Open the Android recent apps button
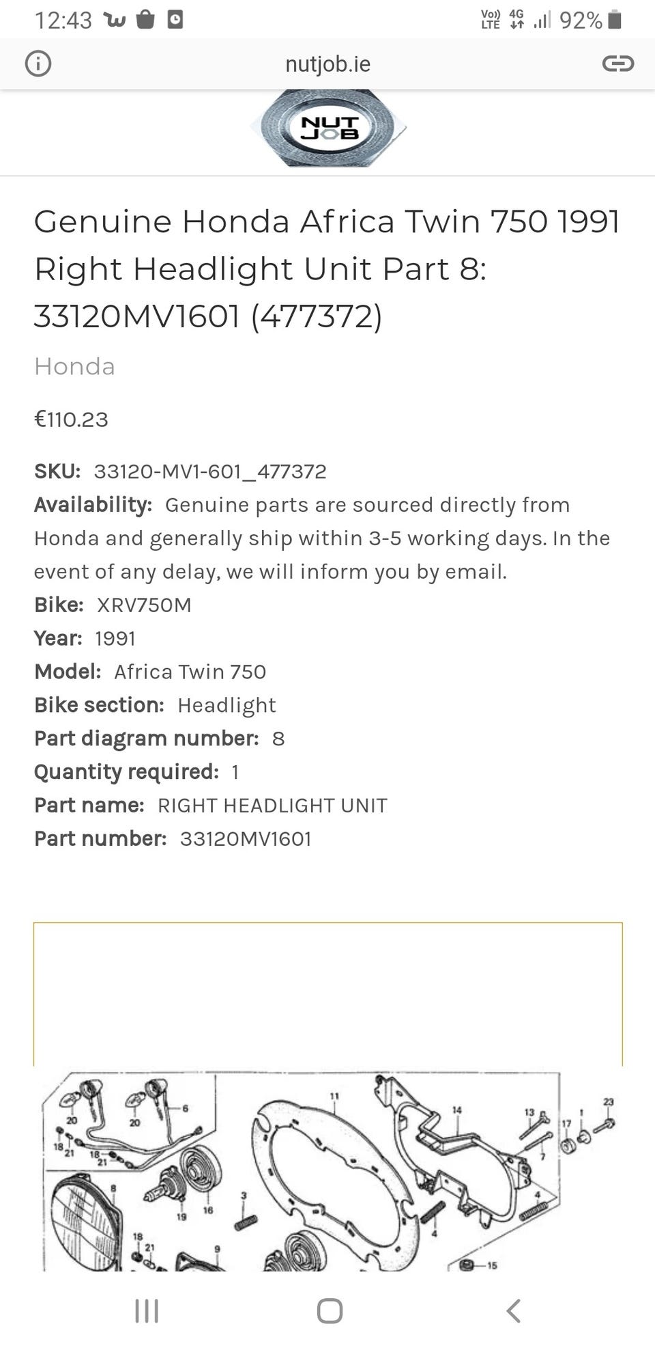This screenshot has height=1348, width=655. pyautogui.click(x=147, y=1310)
